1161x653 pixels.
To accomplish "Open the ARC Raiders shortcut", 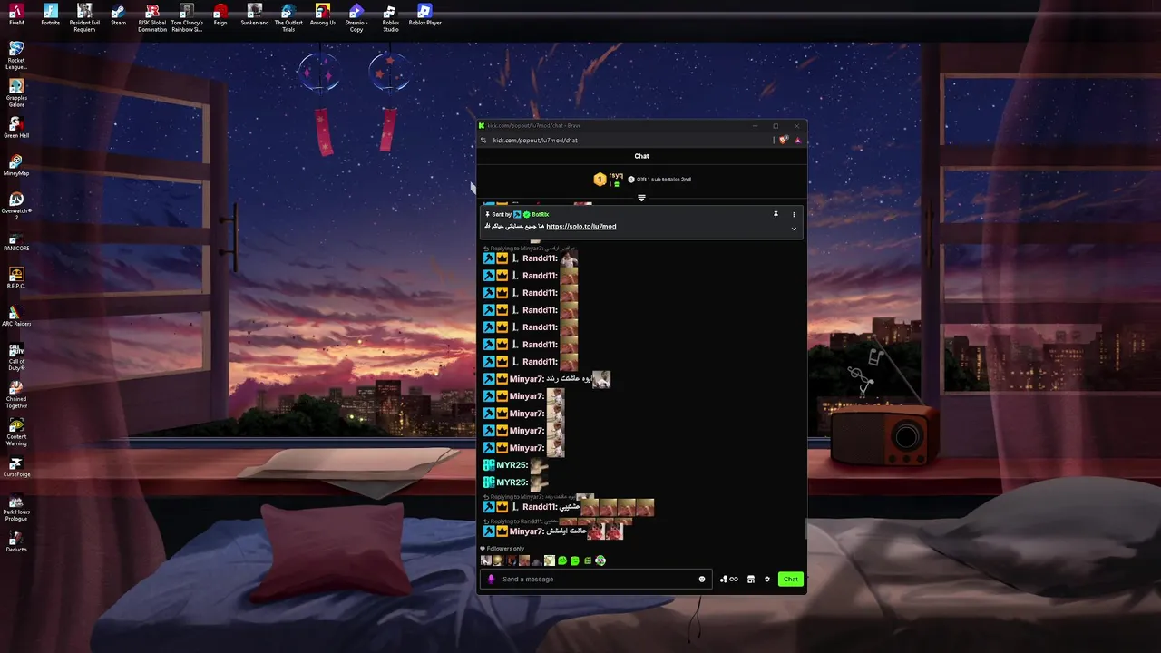I will point(16,316).
